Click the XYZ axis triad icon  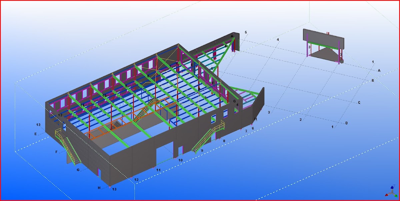click(391, 192)
